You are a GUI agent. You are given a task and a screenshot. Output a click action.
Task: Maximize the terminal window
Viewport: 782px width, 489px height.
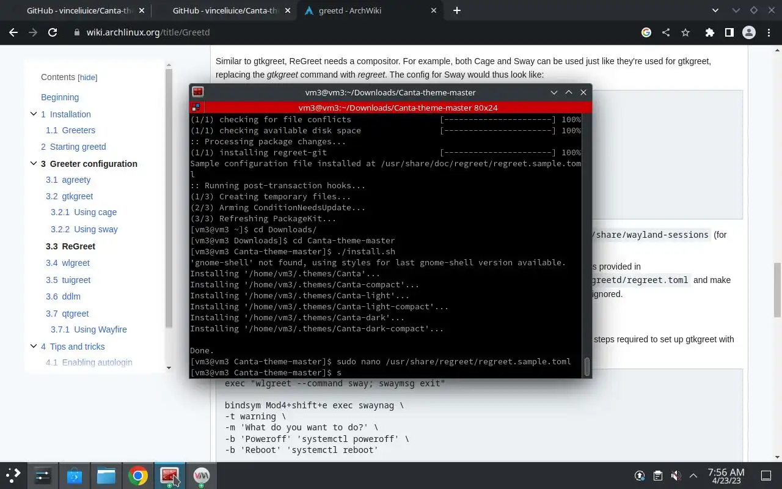coord(569,92)
